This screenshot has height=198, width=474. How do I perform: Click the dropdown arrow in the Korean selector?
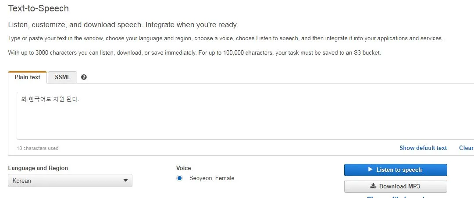(x=126, y=181)
